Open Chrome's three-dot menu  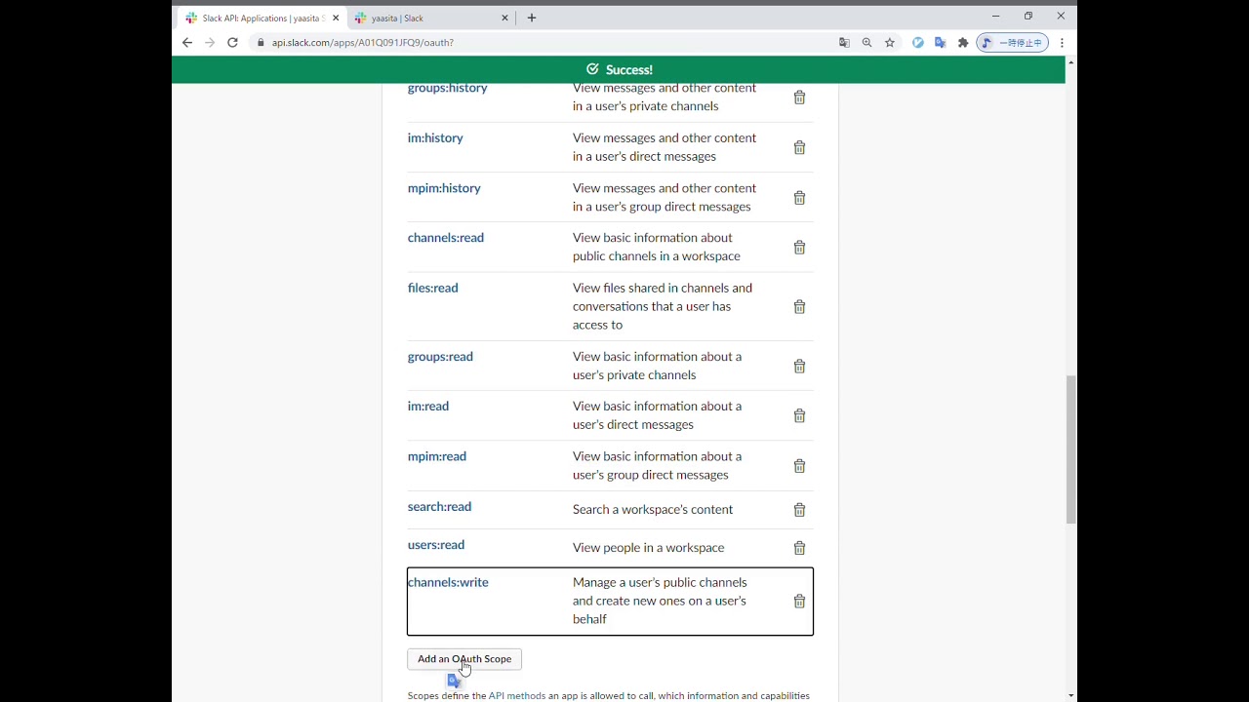pos(1062,43)
